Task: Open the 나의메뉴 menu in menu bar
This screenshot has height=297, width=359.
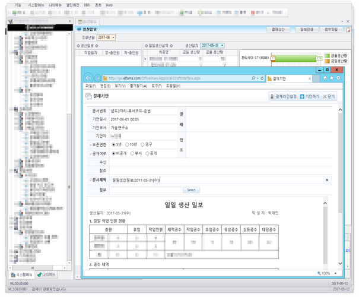Action: [55, 5]
